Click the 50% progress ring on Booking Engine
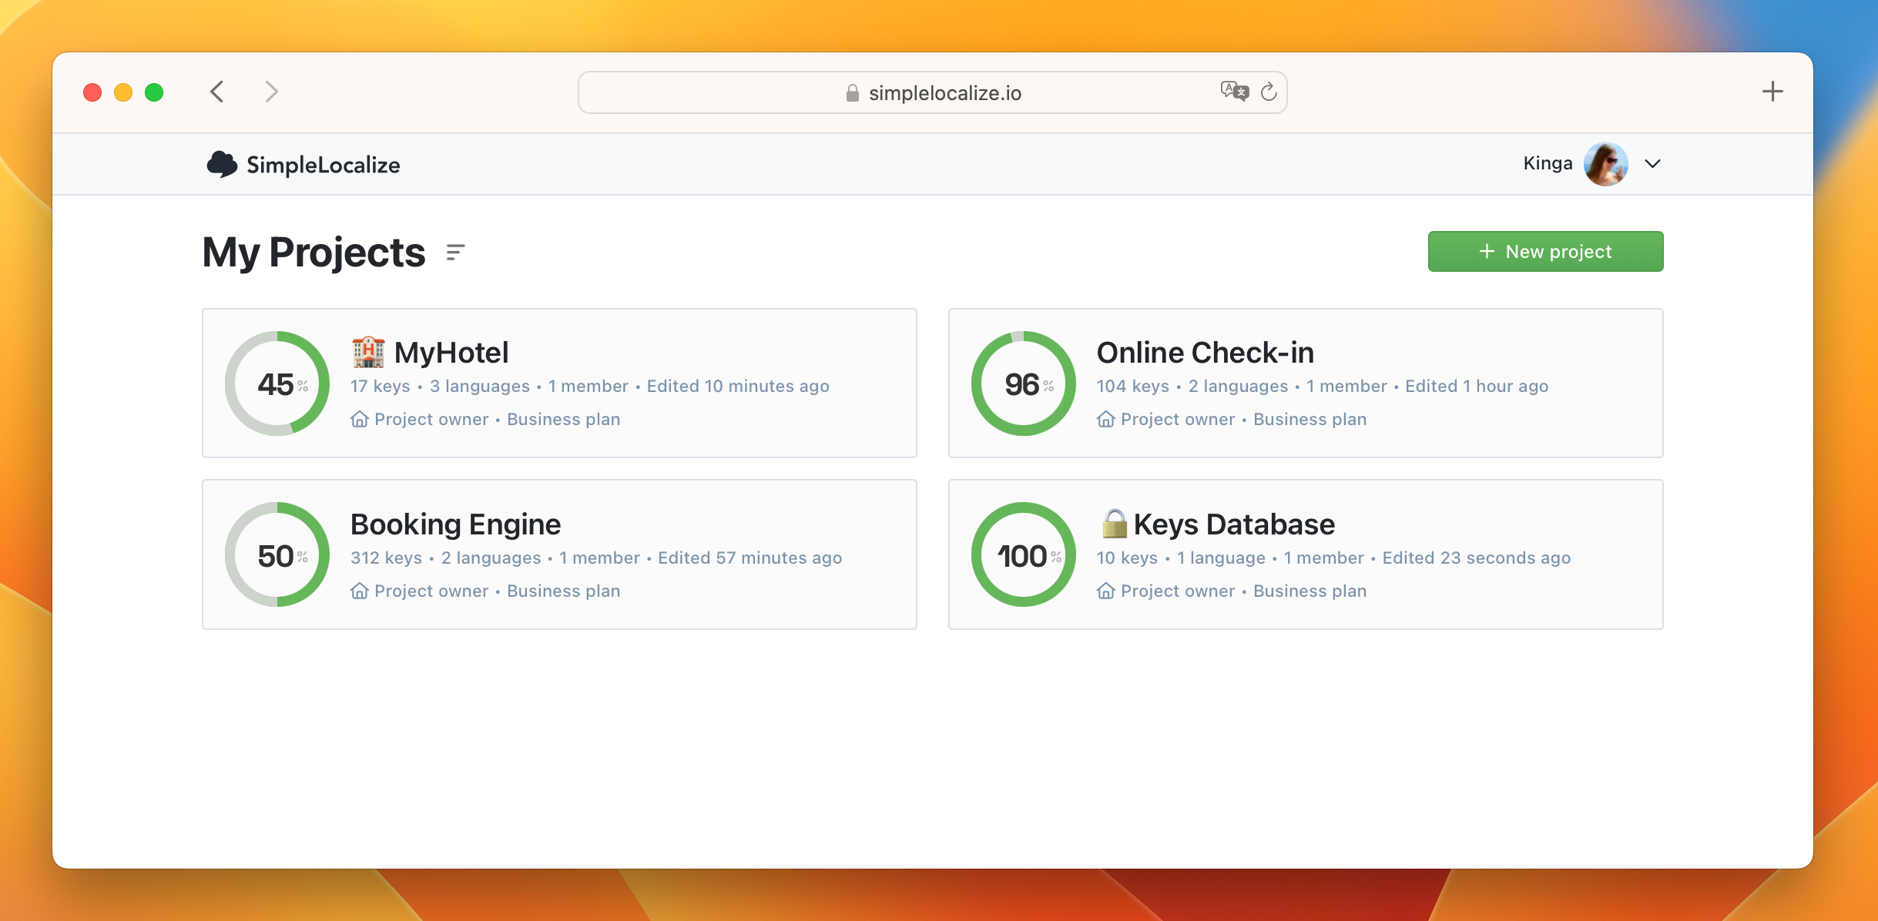The height and width of the screenshot is (921, 1878). click(x=277, y=554)
